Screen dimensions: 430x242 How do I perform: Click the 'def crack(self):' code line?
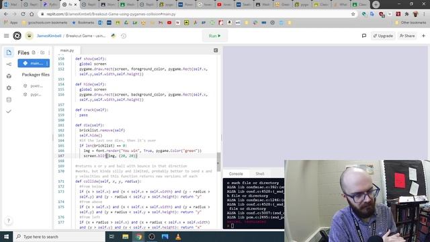click(x=91, y=110)
